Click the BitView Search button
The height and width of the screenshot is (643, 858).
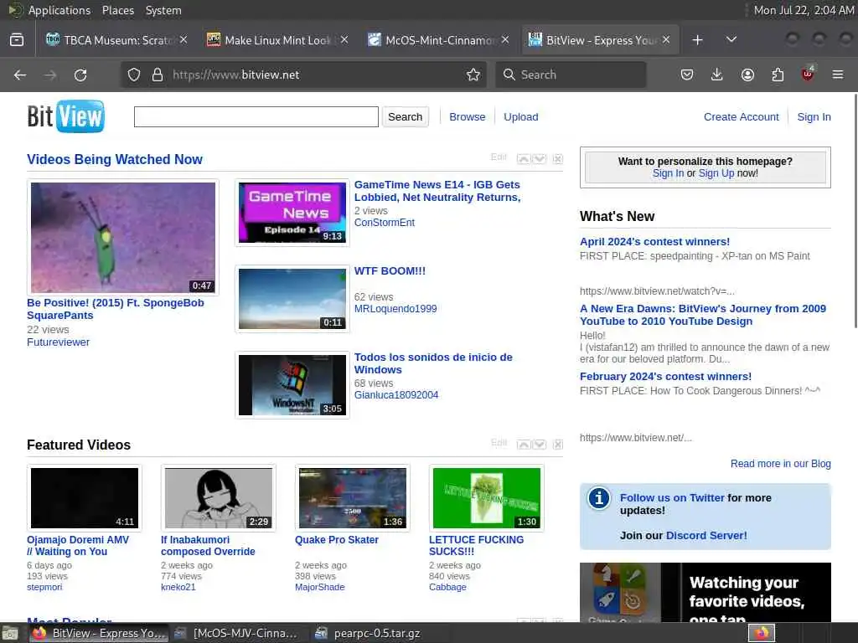coord(405,116)
